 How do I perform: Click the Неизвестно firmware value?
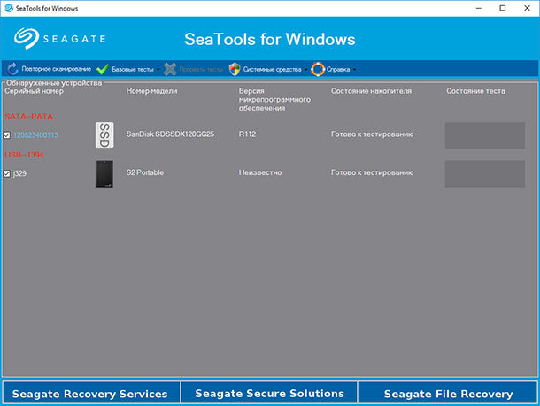pyautogui.click(x=260, y=172)
